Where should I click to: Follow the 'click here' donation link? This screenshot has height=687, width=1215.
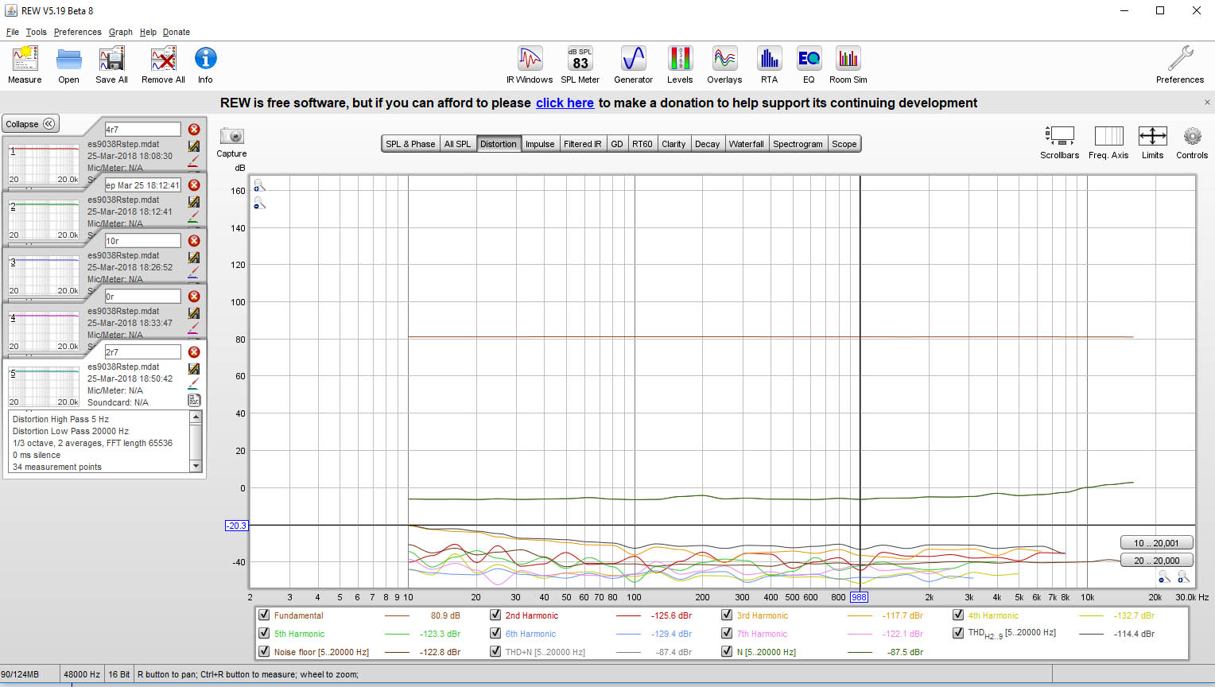[565, 103]
